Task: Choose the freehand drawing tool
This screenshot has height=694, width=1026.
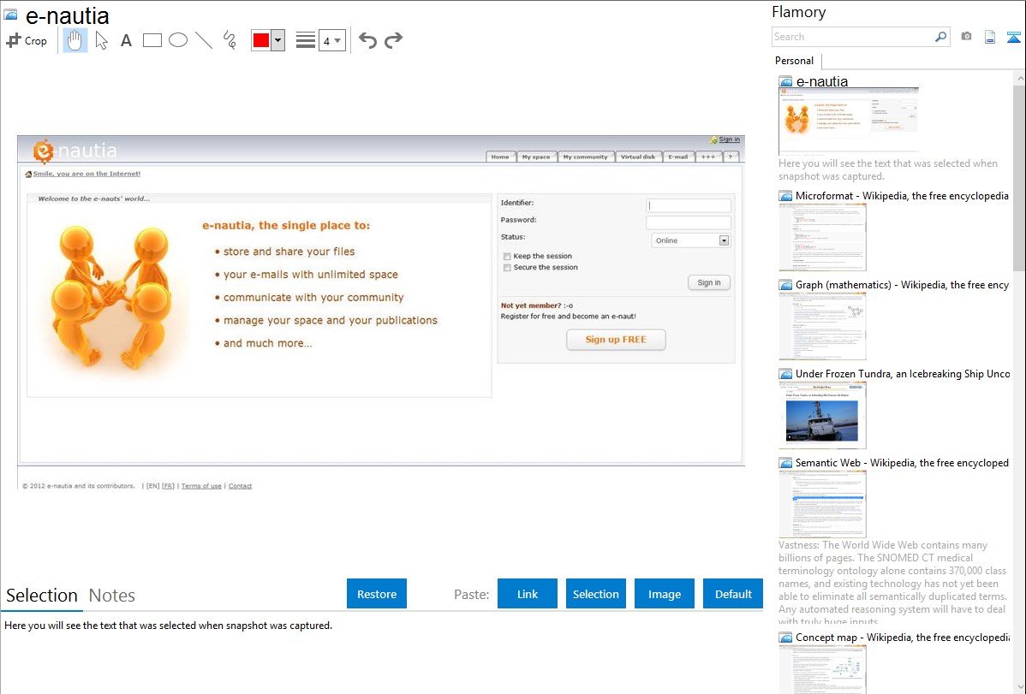Action: [230, 40]
